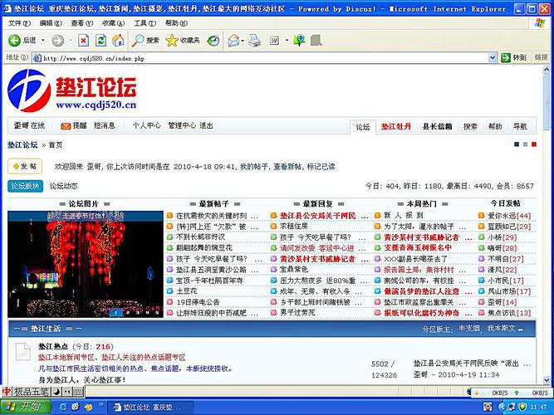Refresh the page with the toolbar icon
Viewport: 554px width, 415px height.
(x=101, y=40)
